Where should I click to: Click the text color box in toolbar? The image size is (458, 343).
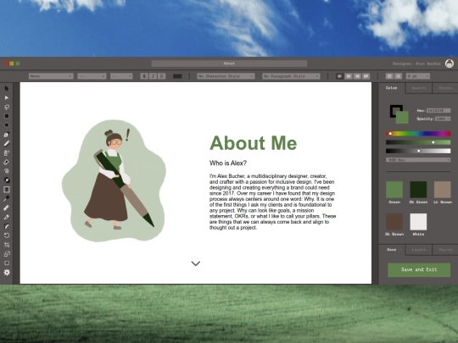pos(177,76)
